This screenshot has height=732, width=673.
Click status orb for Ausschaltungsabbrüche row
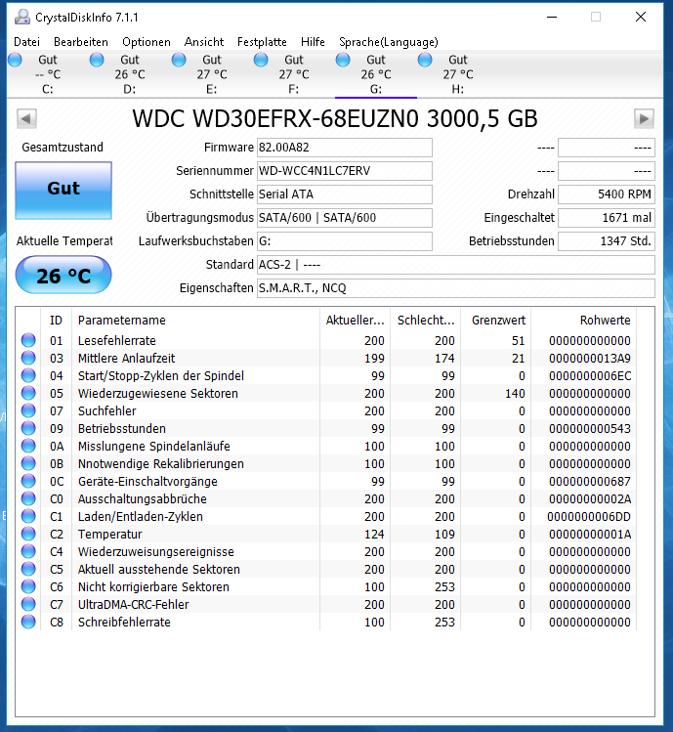28,498
